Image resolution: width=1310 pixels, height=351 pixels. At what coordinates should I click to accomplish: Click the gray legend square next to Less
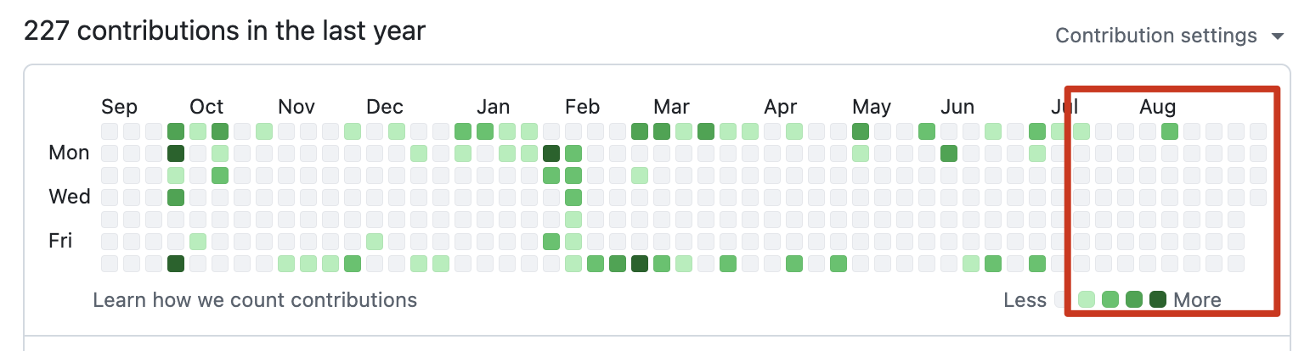[x=1062, y=299]
